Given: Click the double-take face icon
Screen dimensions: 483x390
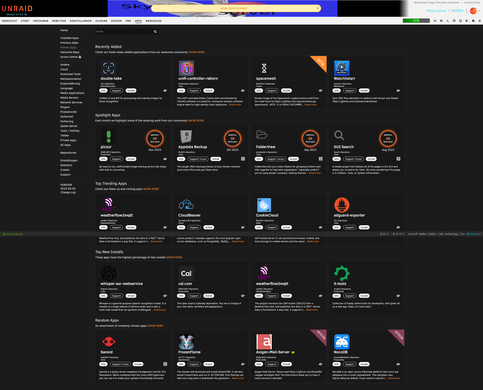Looking at the screenshot, I should 108,68.
